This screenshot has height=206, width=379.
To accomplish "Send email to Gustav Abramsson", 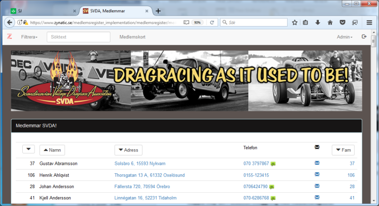I will pos(317,163).
